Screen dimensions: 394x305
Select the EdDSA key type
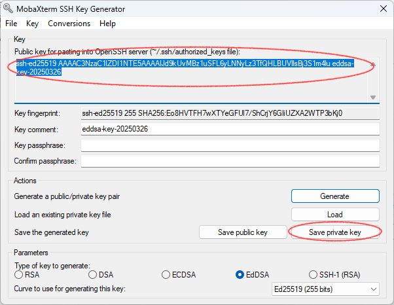240,274
